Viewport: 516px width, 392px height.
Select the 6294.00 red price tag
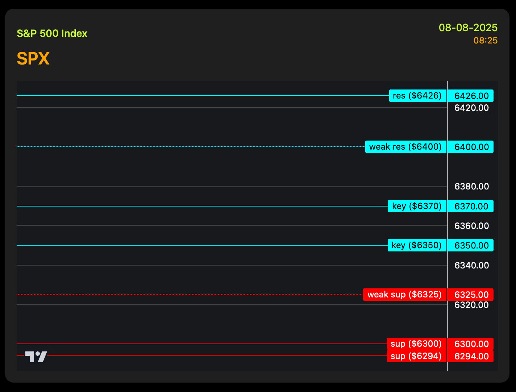click(471, 356)
